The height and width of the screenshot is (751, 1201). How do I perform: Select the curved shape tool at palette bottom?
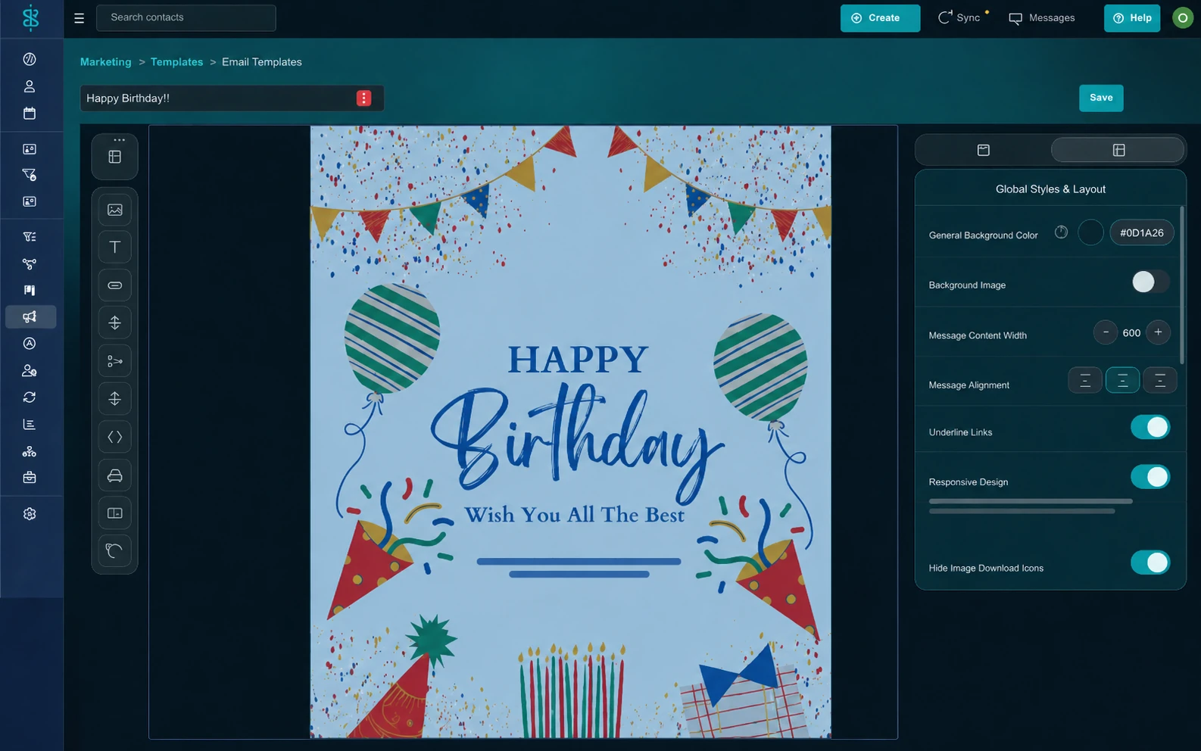coord(115,551)
